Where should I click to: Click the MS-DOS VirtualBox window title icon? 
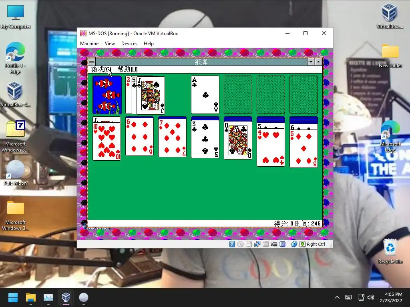[x=83, y=33]
